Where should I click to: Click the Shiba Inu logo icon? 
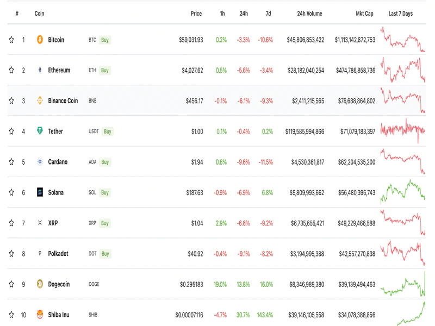coord(40,315)
